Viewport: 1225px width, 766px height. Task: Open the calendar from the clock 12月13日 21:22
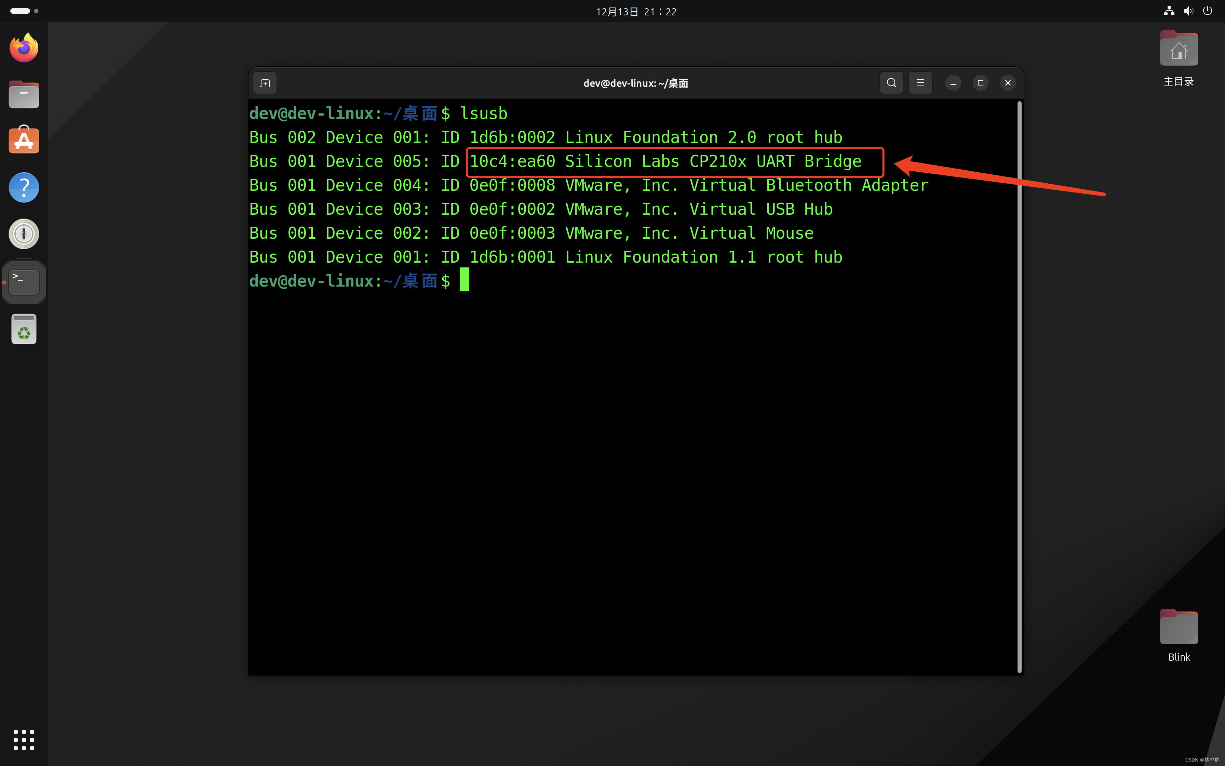636,12
